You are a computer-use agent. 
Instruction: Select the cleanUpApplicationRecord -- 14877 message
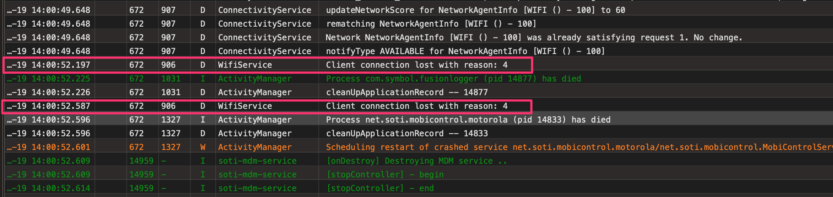(406, 92)
